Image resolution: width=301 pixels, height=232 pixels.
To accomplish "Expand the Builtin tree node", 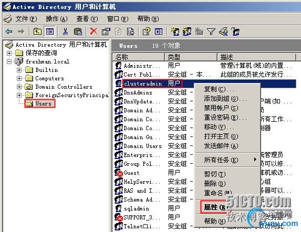I will click(19, 70).
